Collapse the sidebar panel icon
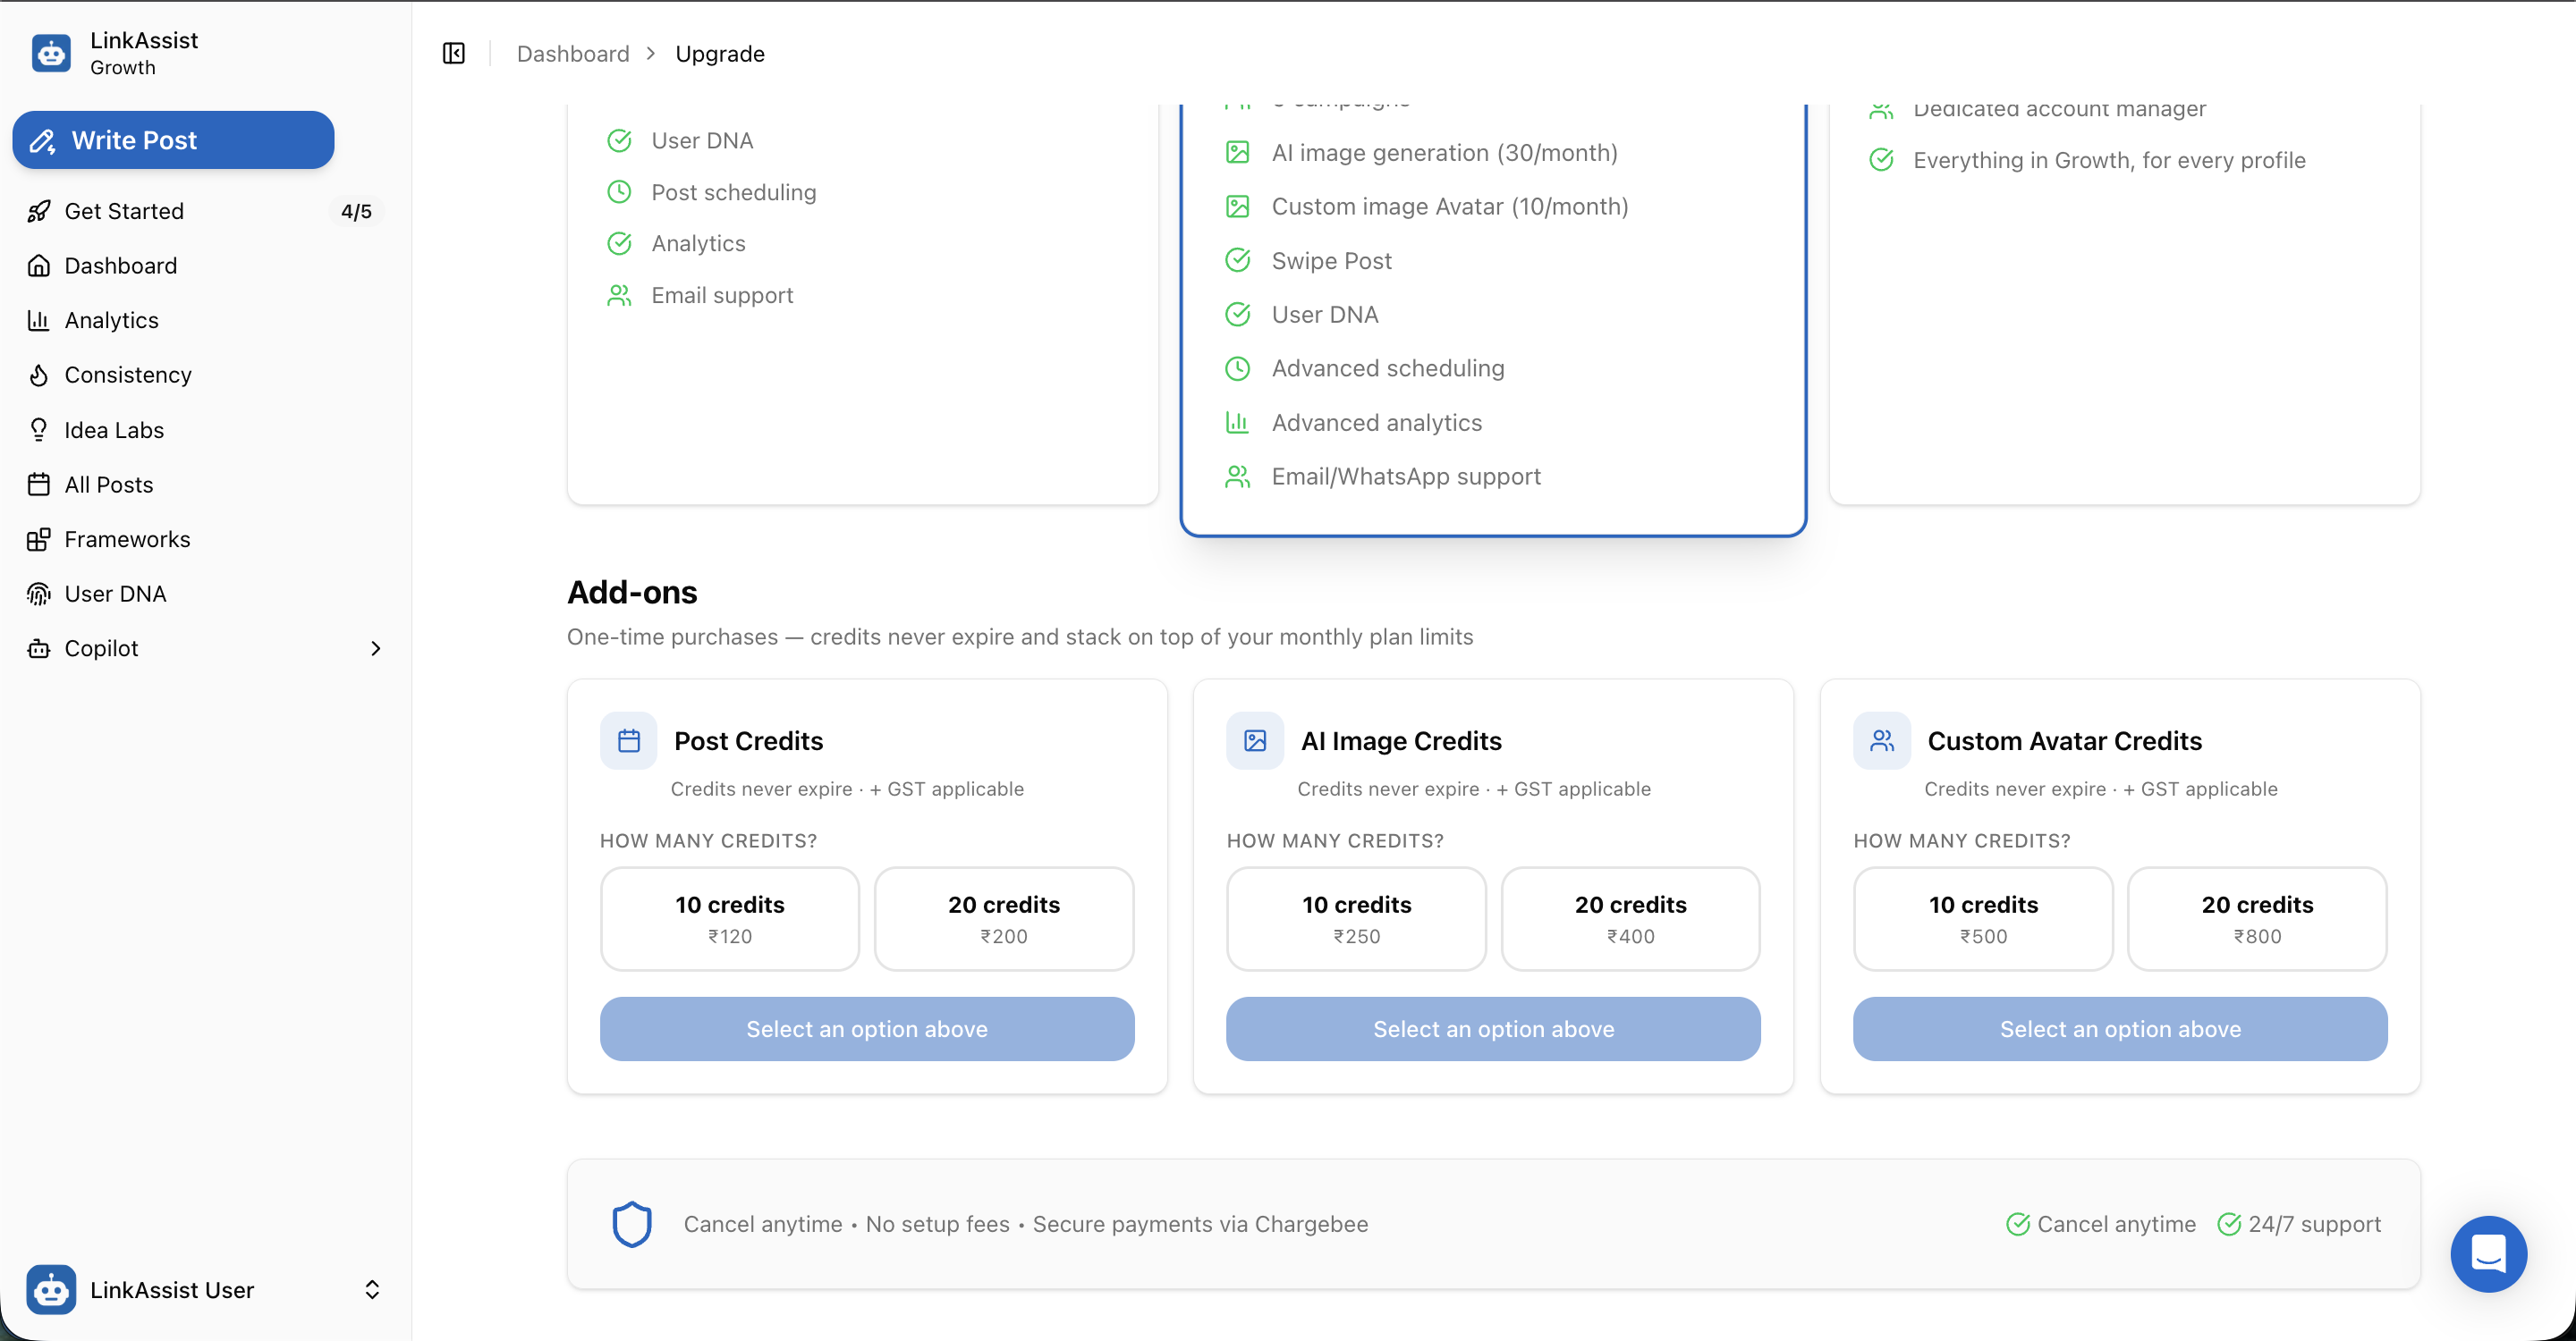 click(454, 53)
